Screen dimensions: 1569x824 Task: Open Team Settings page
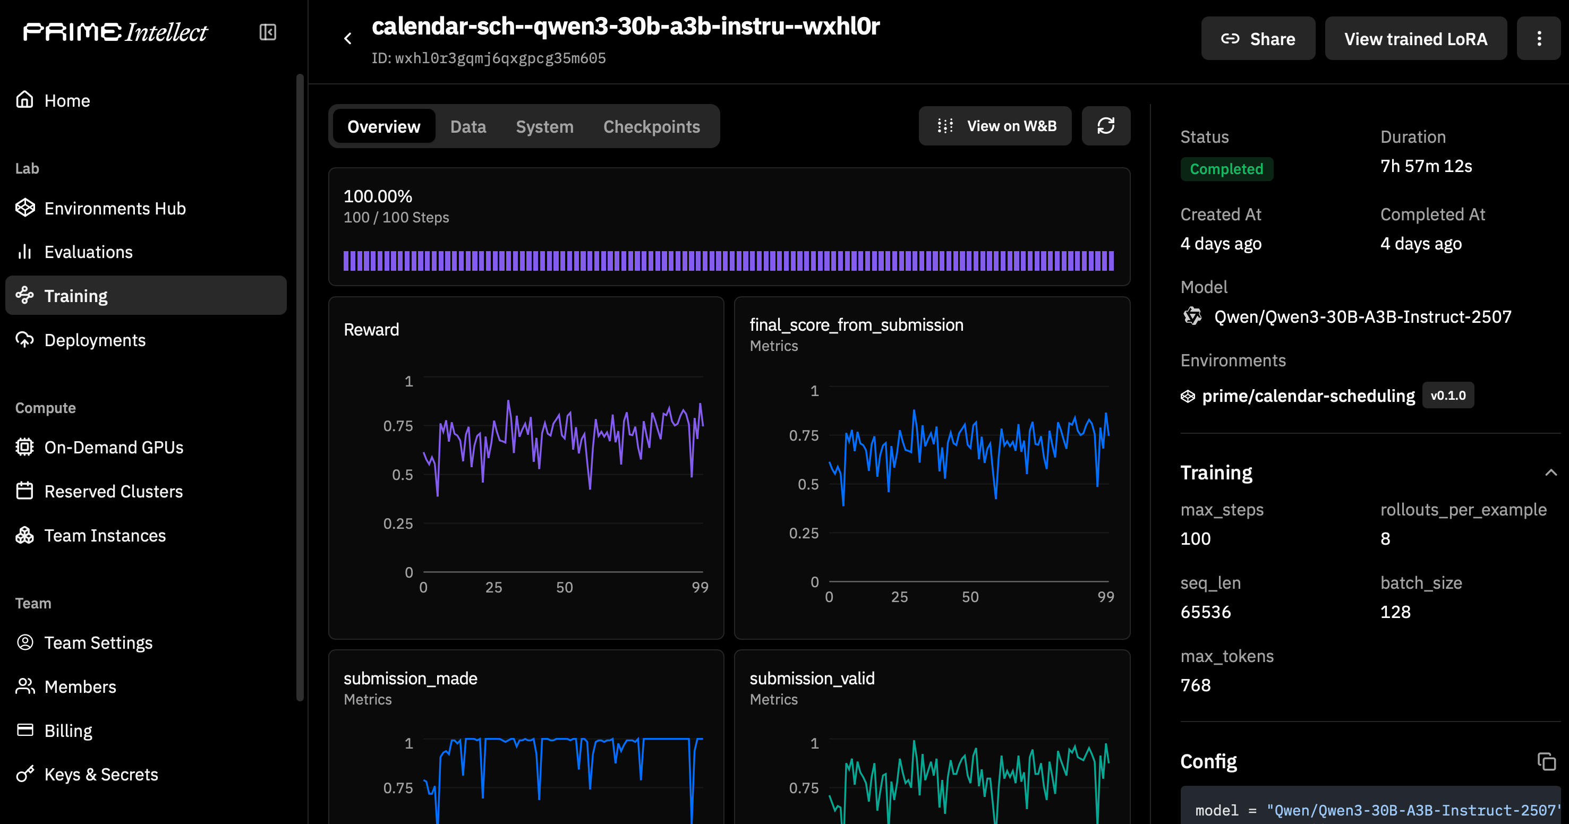click(x=146, y=642)
